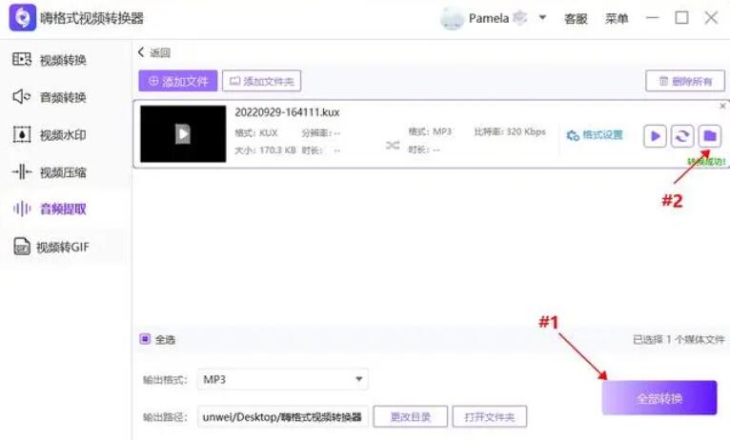The height and width of the screenshot is (440, 730).
Task: Click the re-convert refresh icon
Action: 682,136
